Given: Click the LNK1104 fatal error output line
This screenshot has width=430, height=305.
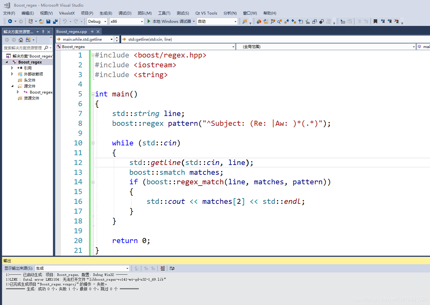Looking at the screenshot, I should [x=86, y=279].
